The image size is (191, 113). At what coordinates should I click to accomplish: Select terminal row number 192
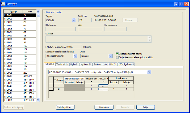tap(20, 66)
